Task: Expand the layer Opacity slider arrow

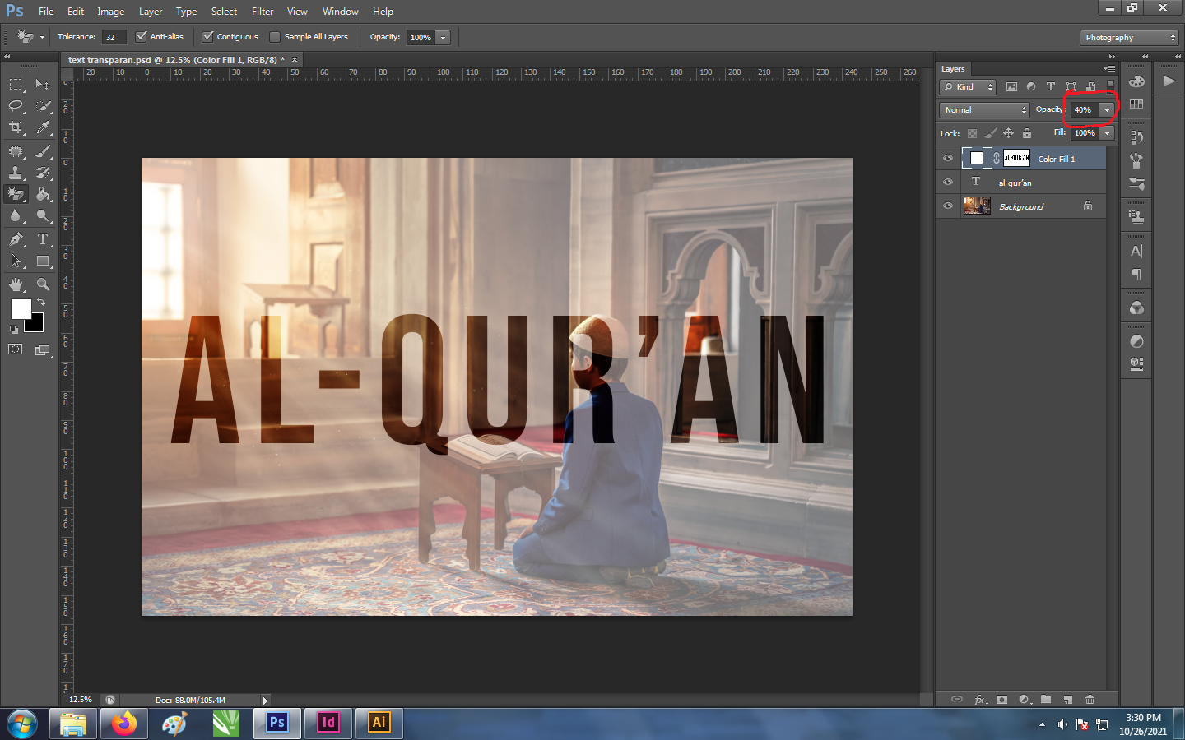Action: tap(1107, 110)
